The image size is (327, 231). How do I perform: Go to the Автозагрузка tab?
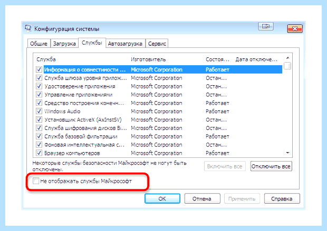click(x=125, y=44)
